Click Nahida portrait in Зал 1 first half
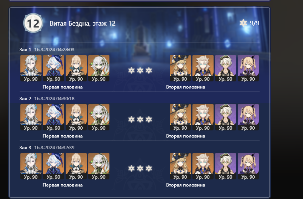This screenshot has width=303, height=199. click(x=99, y=68)
